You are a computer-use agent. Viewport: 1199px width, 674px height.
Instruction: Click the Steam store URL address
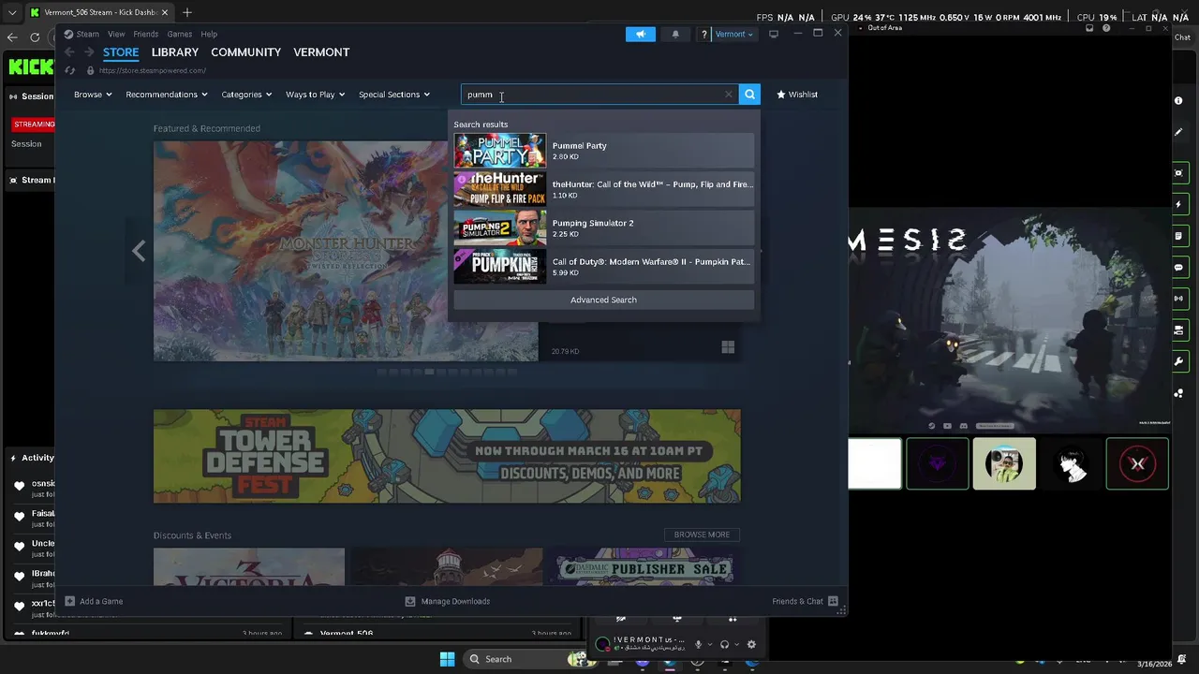pos(152,70)
